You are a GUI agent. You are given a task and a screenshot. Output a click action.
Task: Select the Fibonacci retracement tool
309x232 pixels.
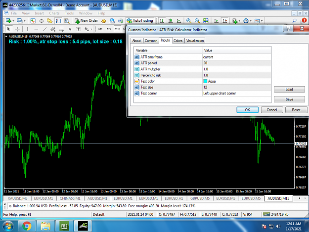[61, 29]
